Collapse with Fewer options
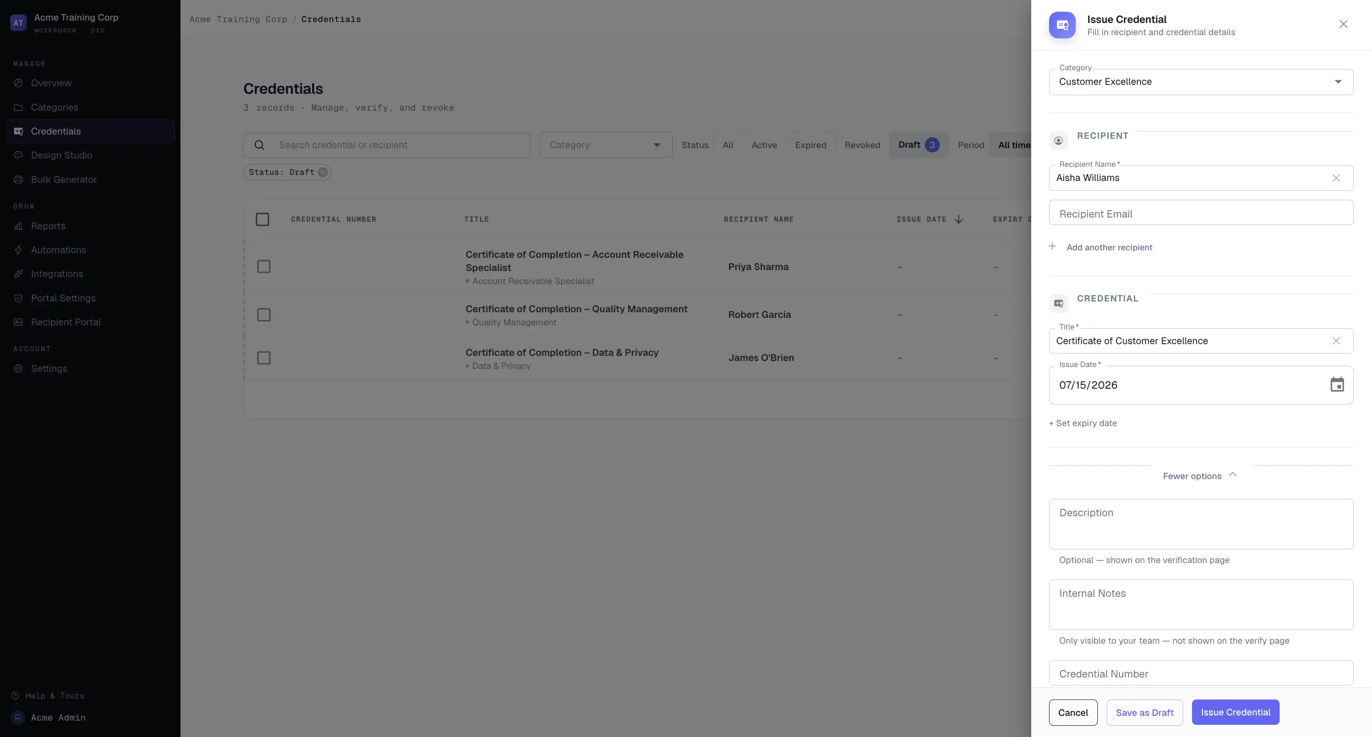This screenshot has height=737, width=1372. (x=1200, y=476)
